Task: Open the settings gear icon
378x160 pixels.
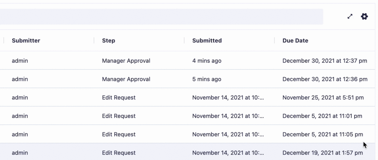Action: pos(364,17)
